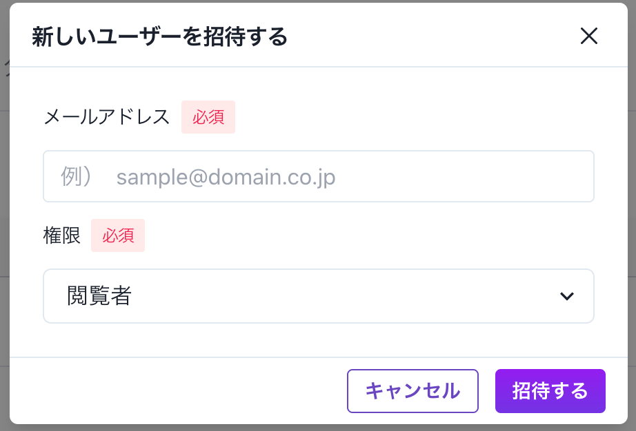Open the 閲覧者 permission dropdown
The height and width of the screenshot is (431, 636).
pos(319,296)
